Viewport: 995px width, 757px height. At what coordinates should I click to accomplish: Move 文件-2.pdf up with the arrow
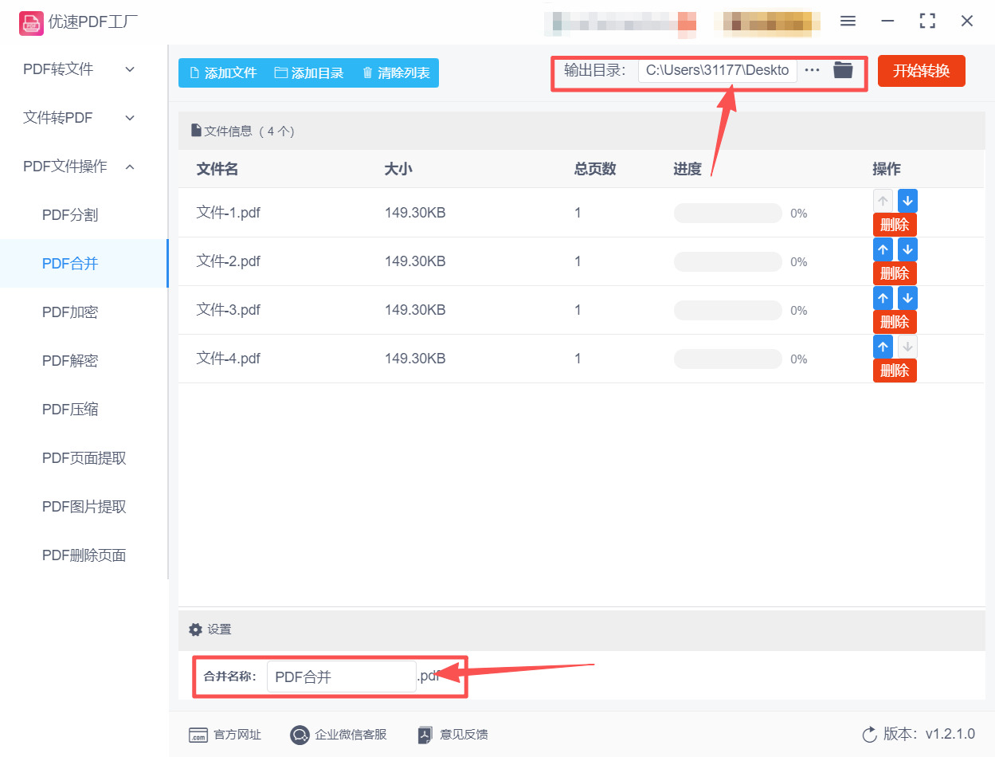coord(883,249)
